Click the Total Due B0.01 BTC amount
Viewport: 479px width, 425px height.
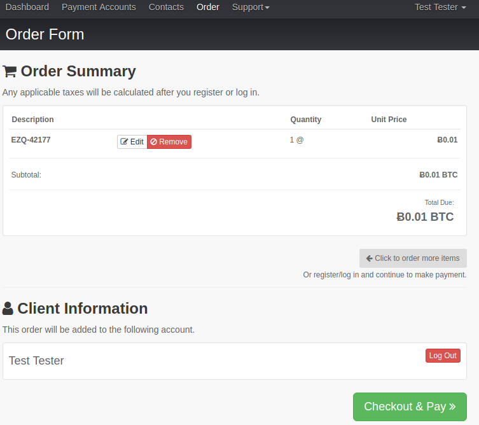point(425,216)
